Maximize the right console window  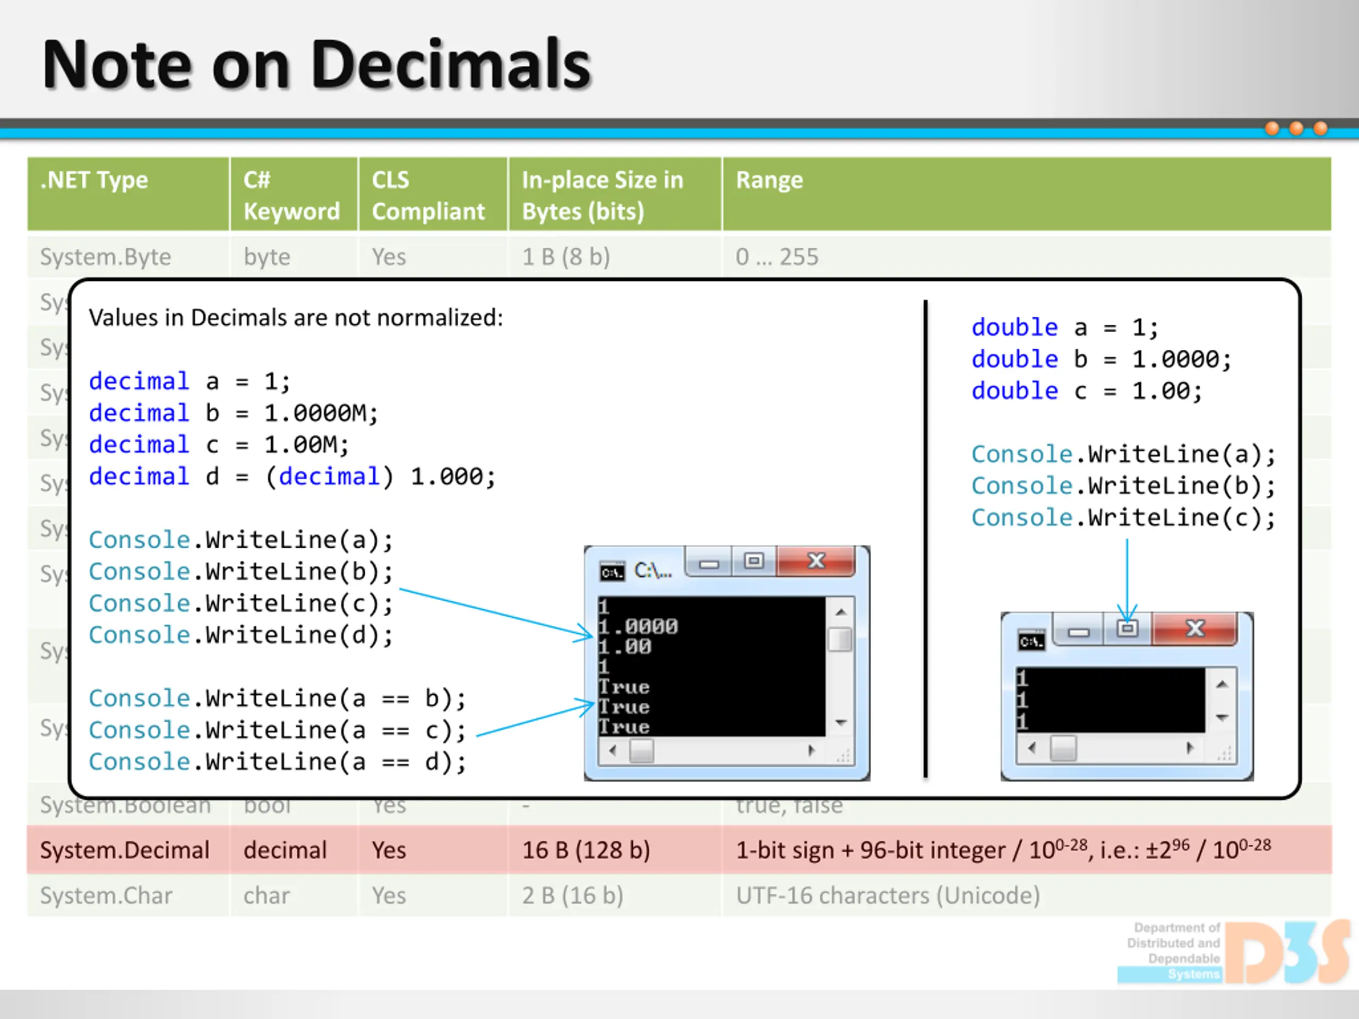(1128, 629)
